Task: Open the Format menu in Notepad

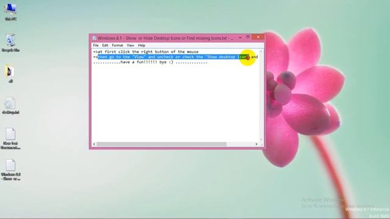Action: click(118, 46)
